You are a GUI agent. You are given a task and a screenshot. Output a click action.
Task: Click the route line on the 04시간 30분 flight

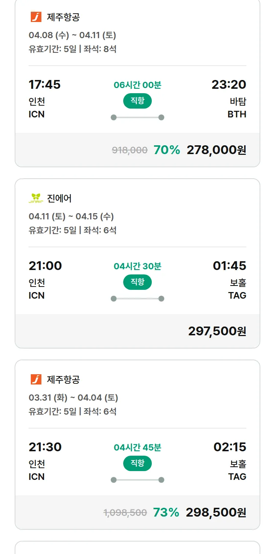click(x=137, y=299)
